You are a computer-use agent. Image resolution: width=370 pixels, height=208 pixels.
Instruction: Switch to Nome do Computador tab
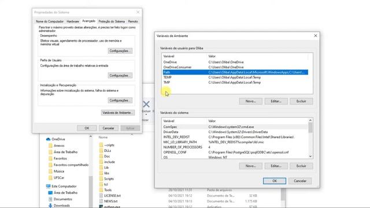pyautogui.click(x=50, y=21)
